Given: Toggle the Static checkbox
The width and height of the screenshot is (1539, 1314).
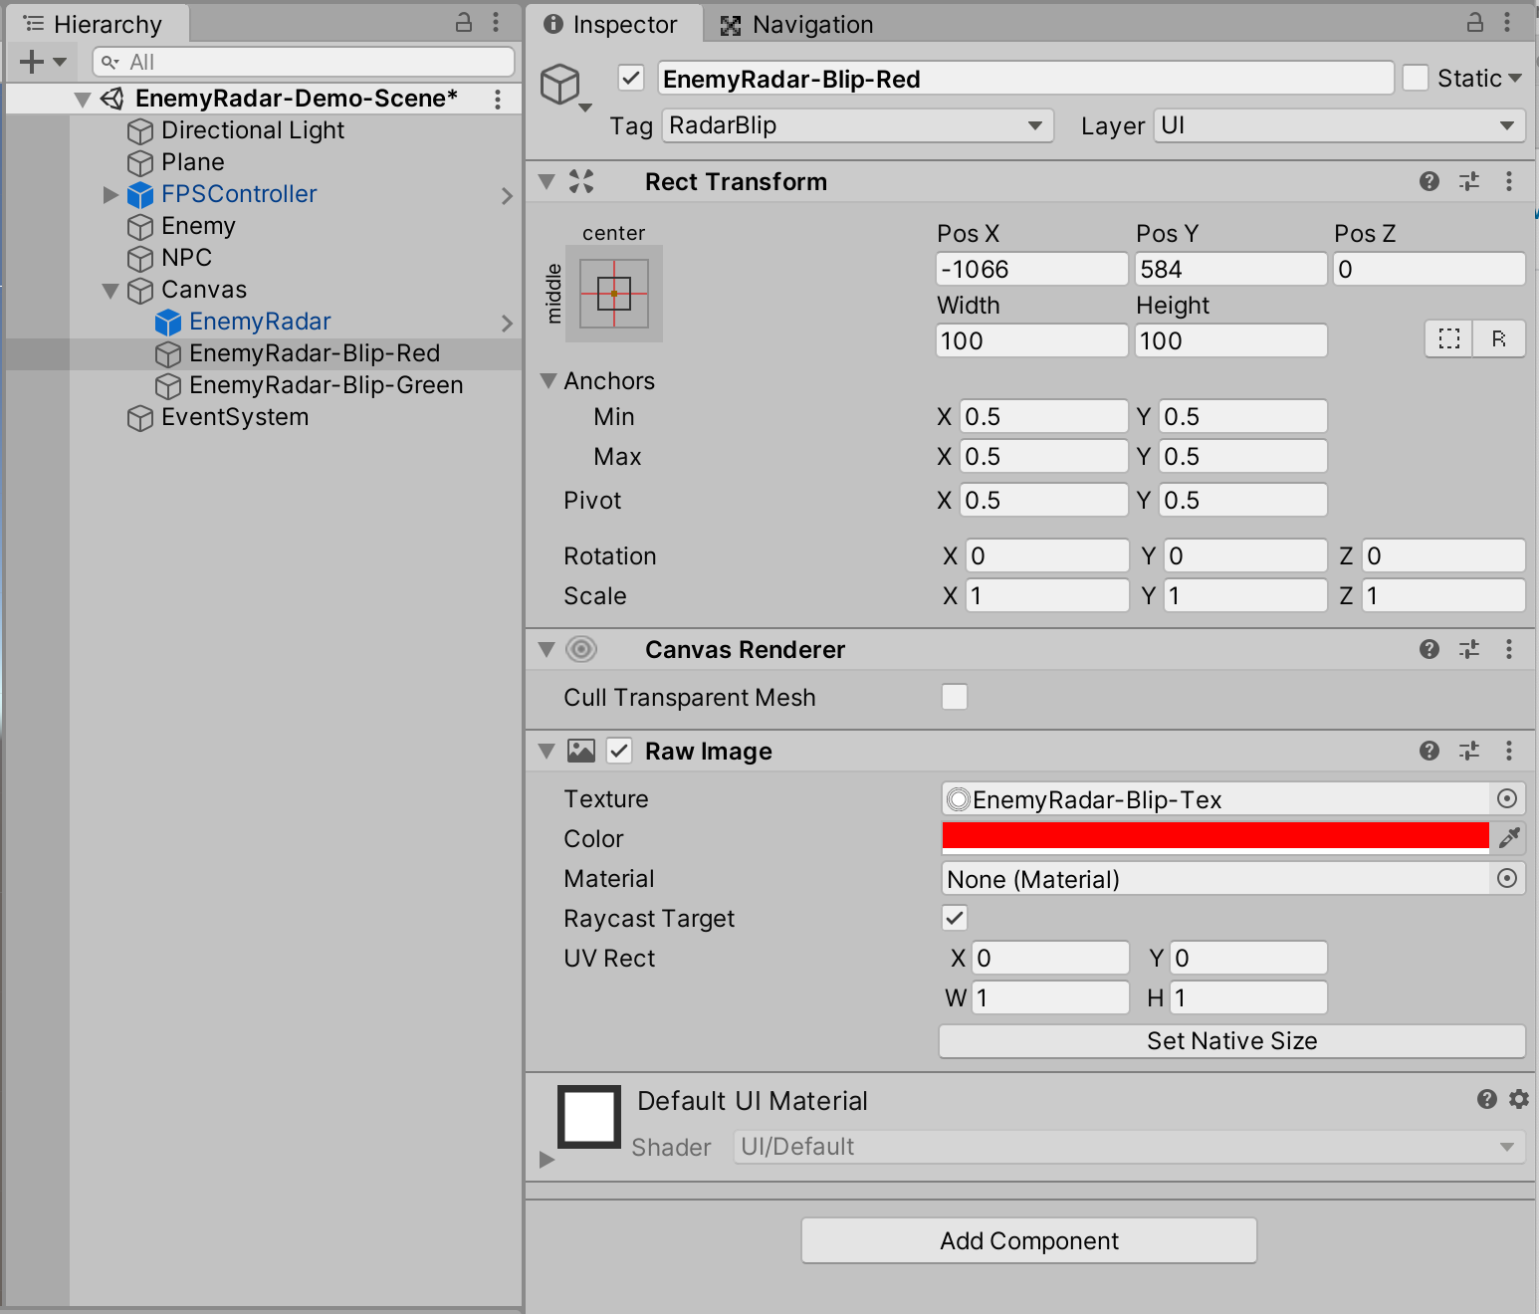Looking at the screenshot, I should pyautogui.click(x=1415, y=78).
